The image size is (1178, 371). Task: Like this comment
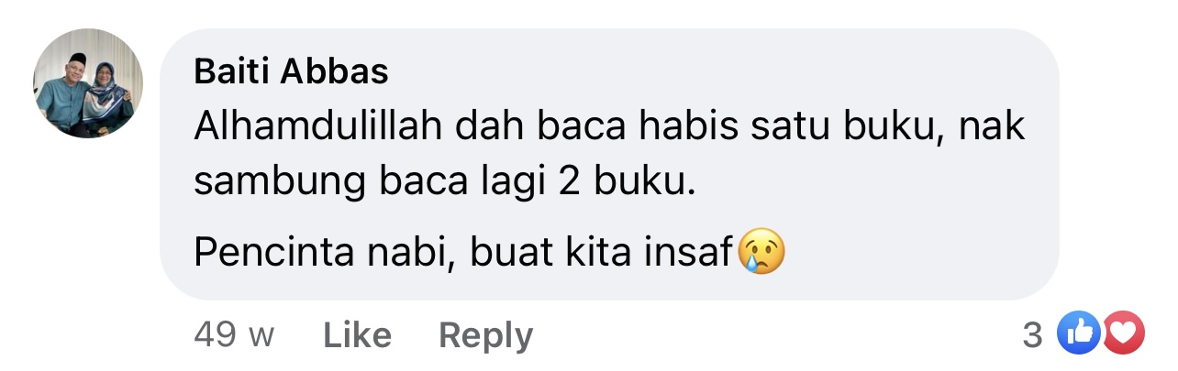357,336
